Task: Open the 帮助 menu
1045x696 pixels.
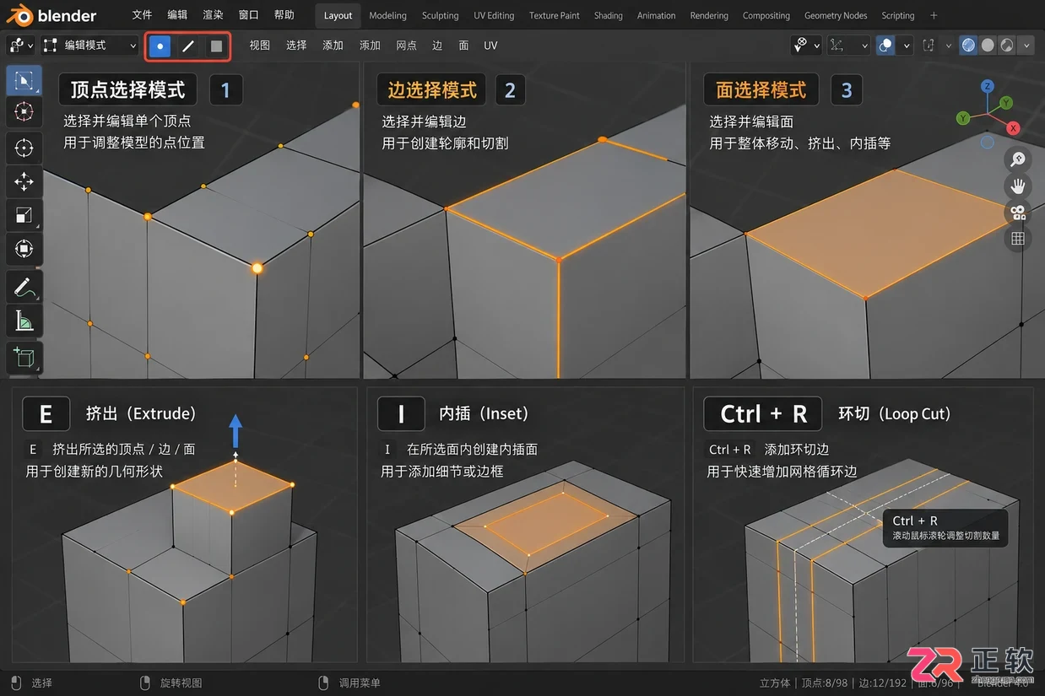Action: pyautogui.click(x=284, y=15)
